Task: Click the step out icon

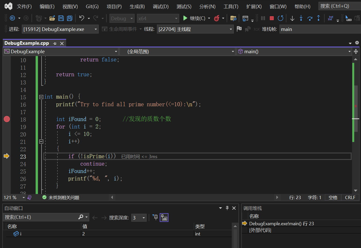Action: (x=318, y=18)
